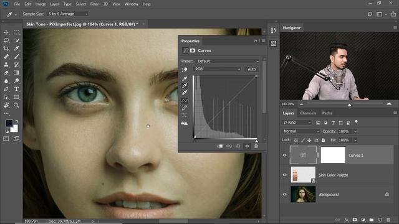The image size is (399, 224).
Task: Choose the gray point eyedropper in Curves
Action: pos(185,86)
